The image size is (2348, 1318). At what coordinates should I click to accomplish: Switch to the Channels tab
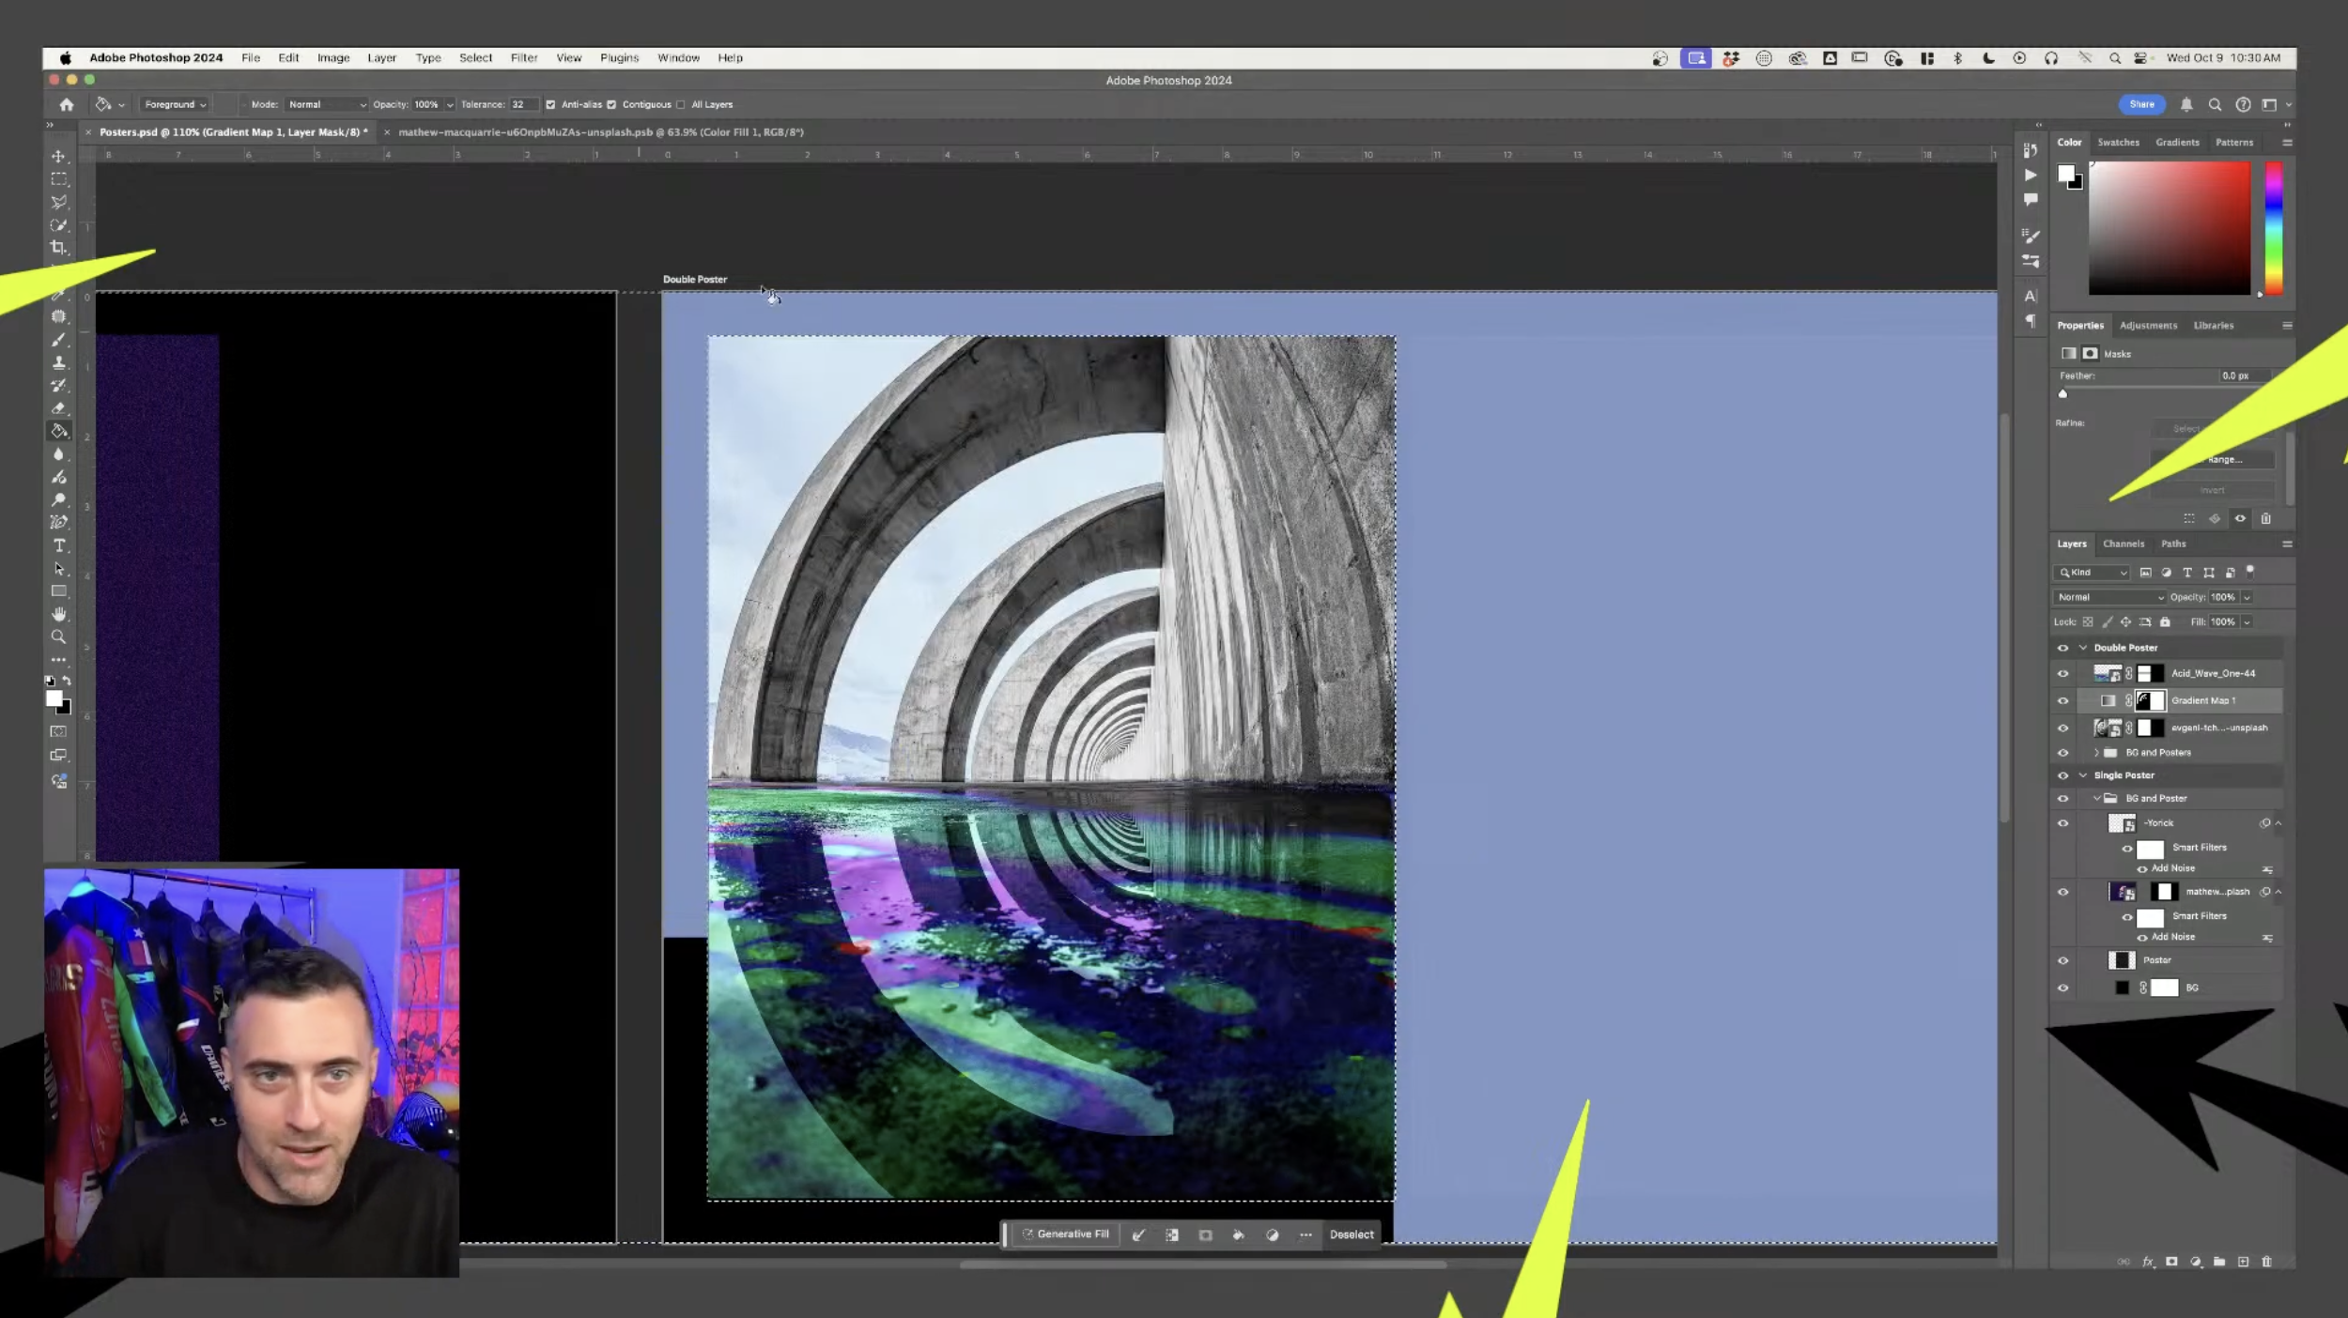coord(2123,544)
